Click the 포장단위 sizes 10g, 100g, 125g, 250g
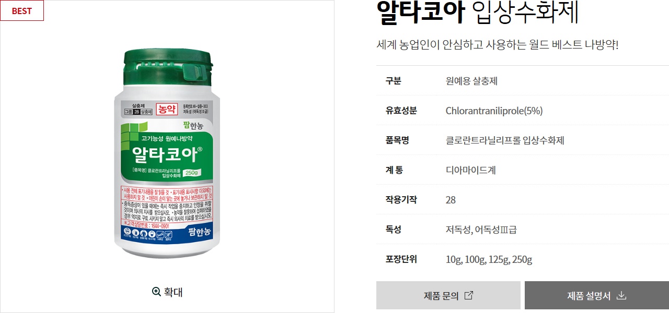This screenshot has height=313, width=669. 489,259
